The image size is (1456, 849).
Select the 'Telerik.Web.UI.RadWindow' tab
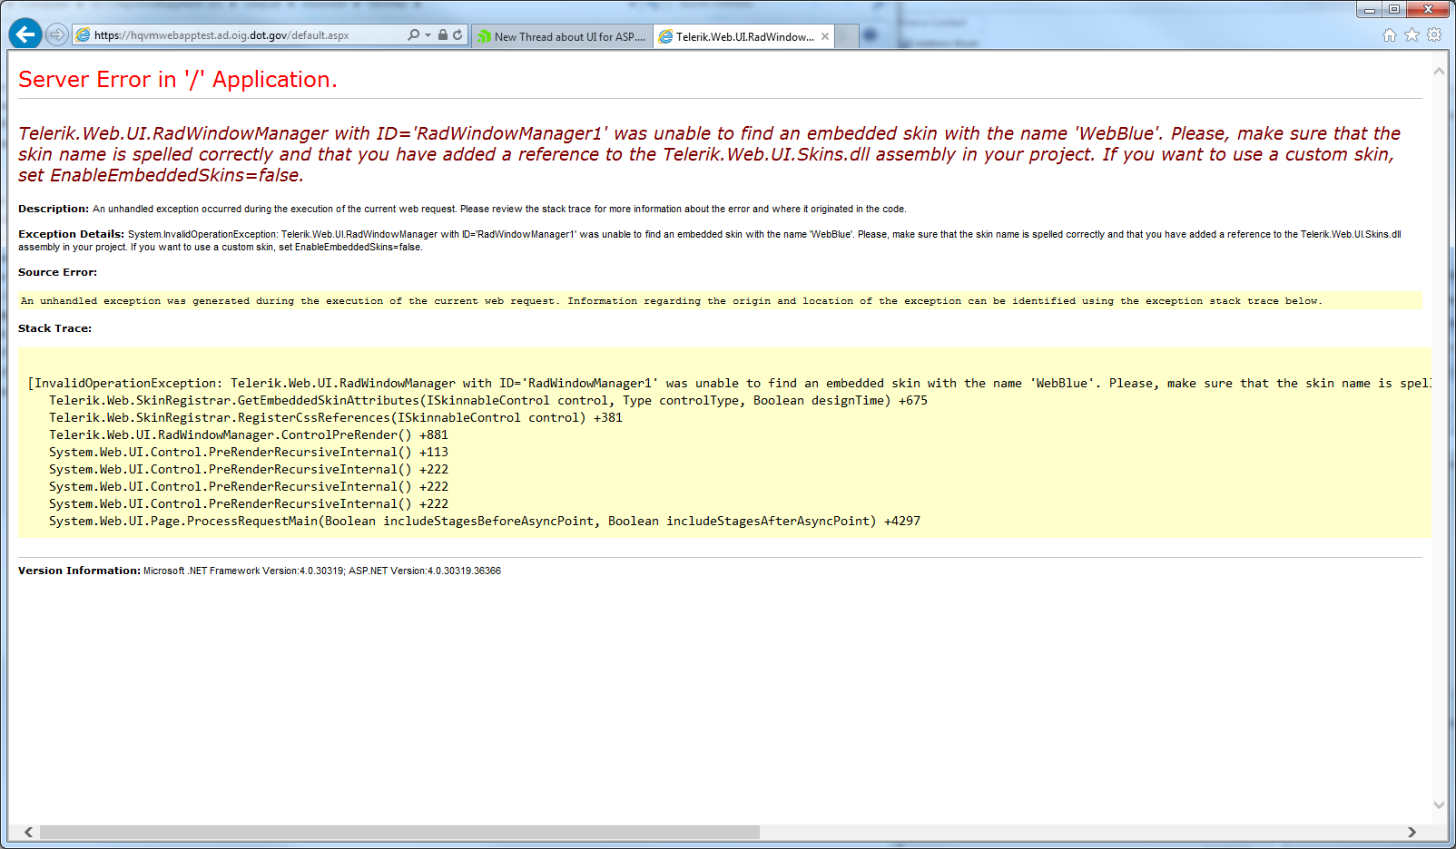tap(744, 36)
